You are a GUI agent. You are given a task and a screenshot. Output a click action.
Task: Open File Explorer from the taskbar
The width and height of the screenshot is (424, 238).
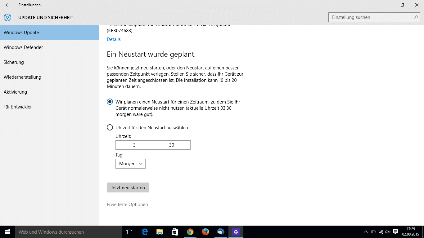click(160, 232)
